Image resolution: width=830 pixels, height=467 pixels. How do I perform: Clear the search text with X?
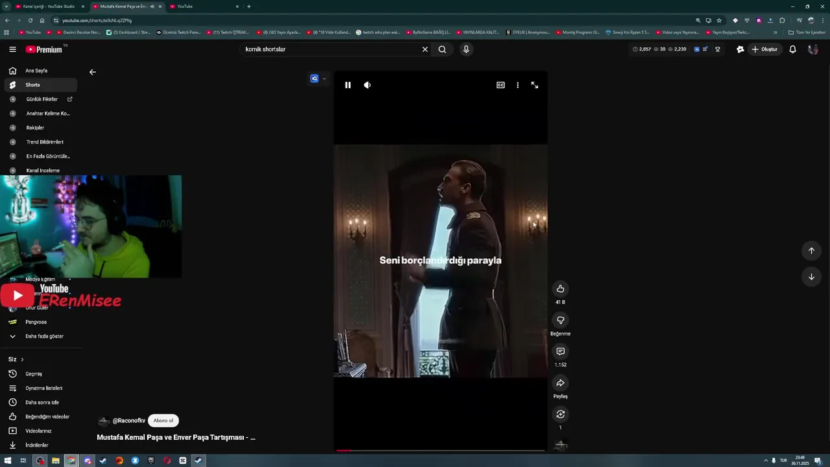pyautogui.click(x=425, y=49)
